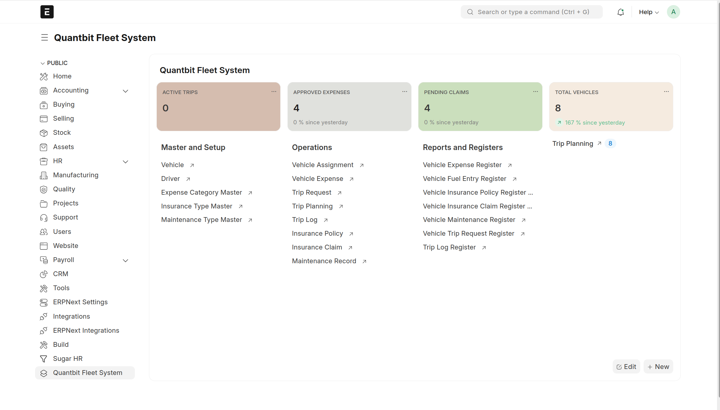The width and height of the screenshot is (720, 410).
Task: Focus the search command bar
Action: (x=531, y=12)
